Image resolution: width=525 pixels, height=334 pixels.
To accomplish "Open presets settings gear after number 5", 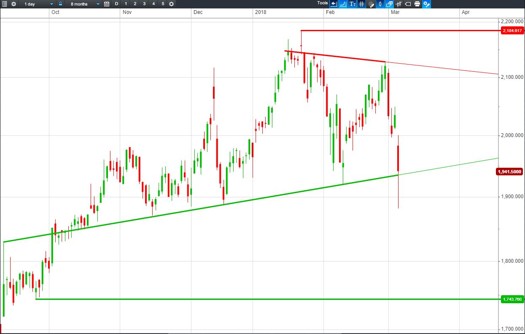I will 171,4.
